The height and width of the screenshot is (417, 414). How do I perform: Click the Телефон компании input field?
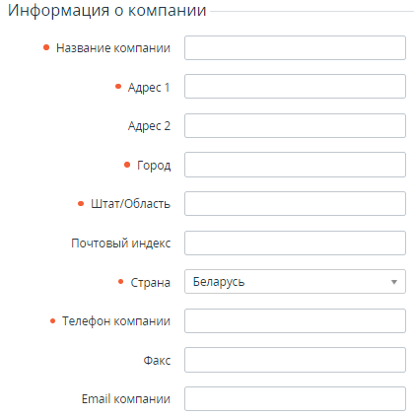pos(295,320)
